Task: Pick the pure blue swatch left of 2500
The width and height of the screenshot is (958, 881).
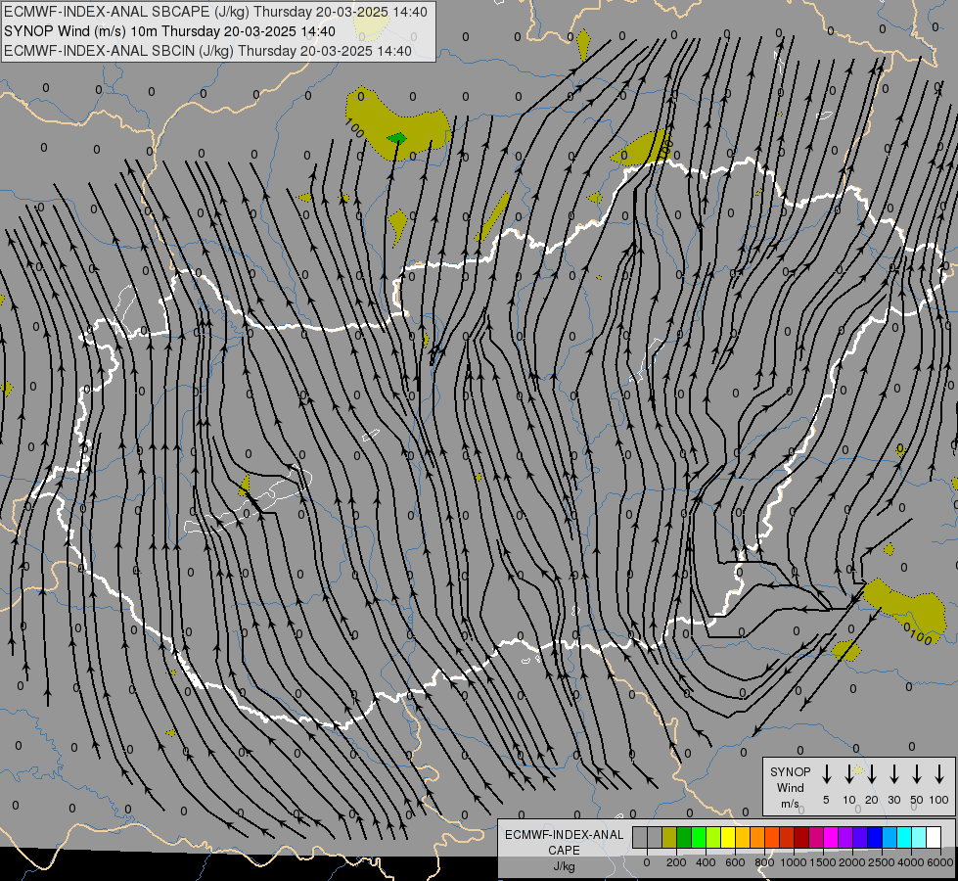Action: [874, 838]
